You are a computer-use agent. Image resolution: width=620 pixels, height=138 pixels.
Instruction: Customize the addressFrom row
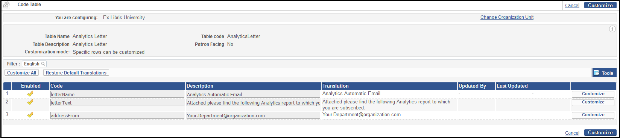593,115
